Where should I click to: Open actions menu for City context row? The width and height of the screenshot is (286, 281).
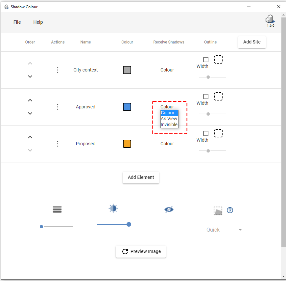click(x=58, y=70)
